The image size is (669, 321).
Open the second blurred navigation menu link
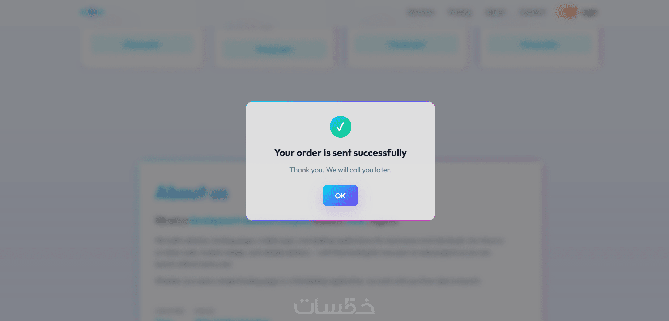point(460,13)
